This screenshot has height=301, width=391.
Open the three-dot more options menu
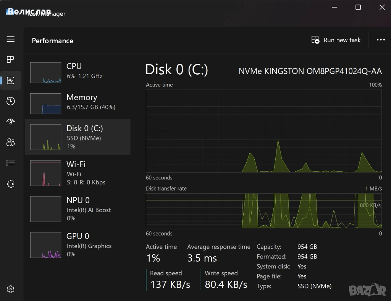pos(380,40)
